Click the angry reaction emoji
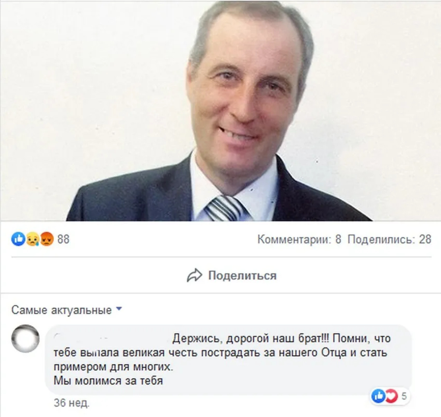 coord(47,239)
